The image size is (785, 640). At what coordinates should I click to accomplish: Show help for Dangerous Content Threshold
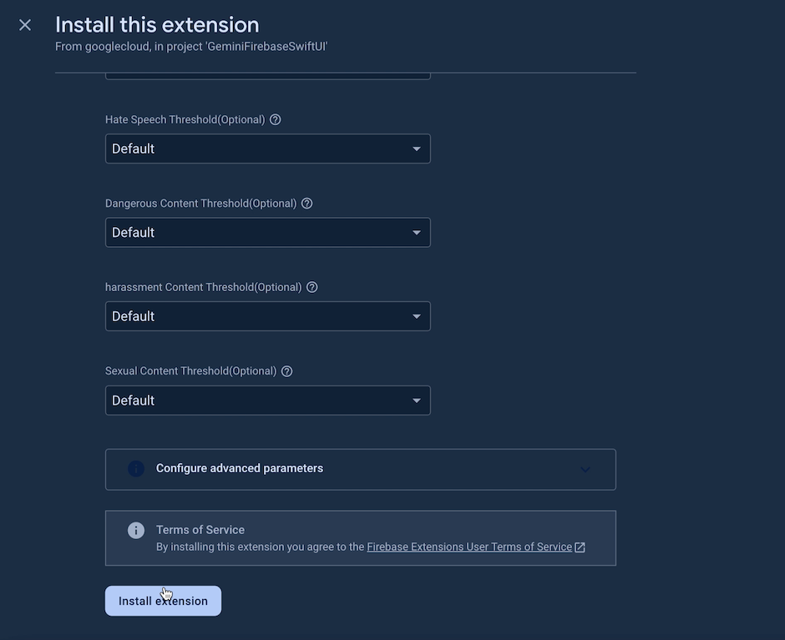(x=306, y=204)
